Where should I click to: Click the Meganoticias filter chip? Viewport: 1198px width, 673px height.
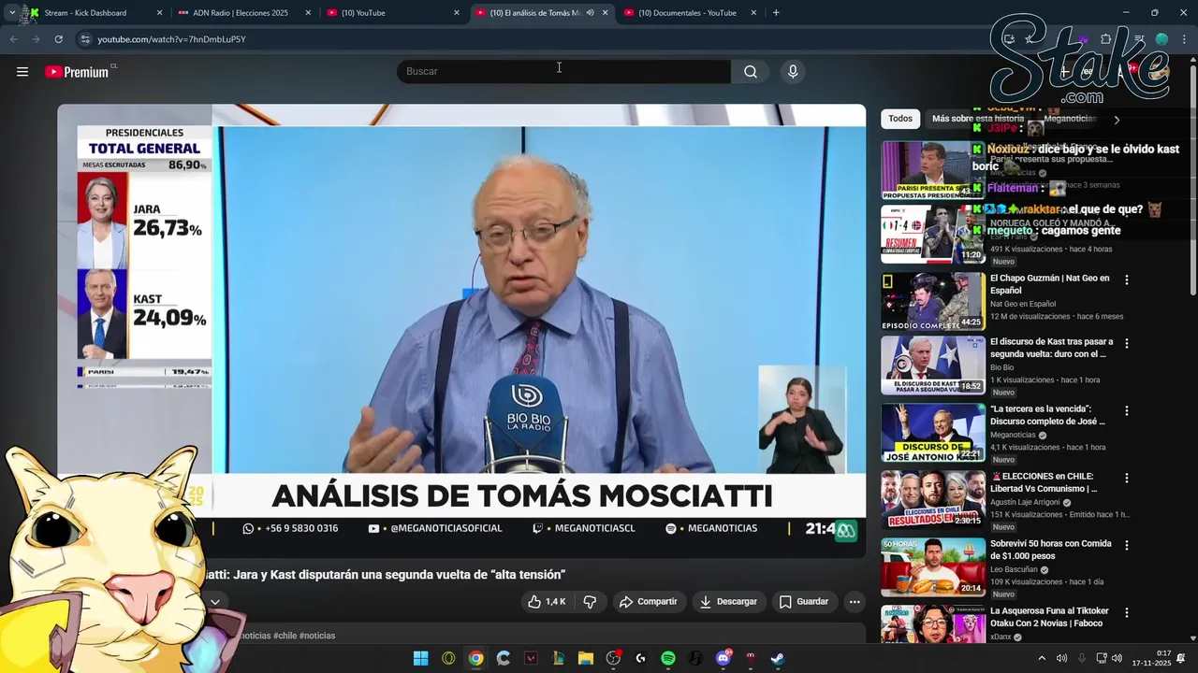pos(1069,119)
